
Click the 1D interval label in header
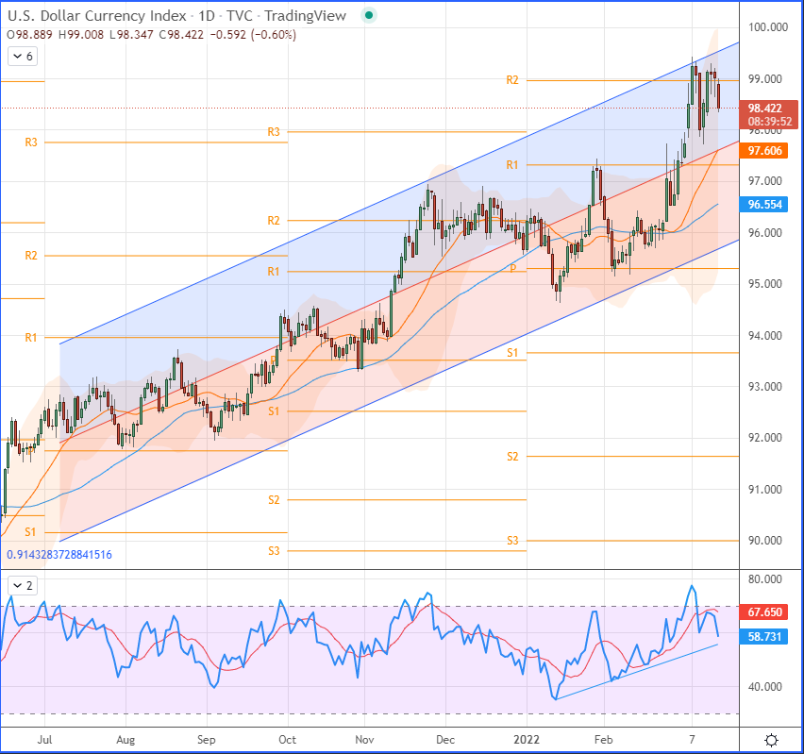[x=207, y=16]
